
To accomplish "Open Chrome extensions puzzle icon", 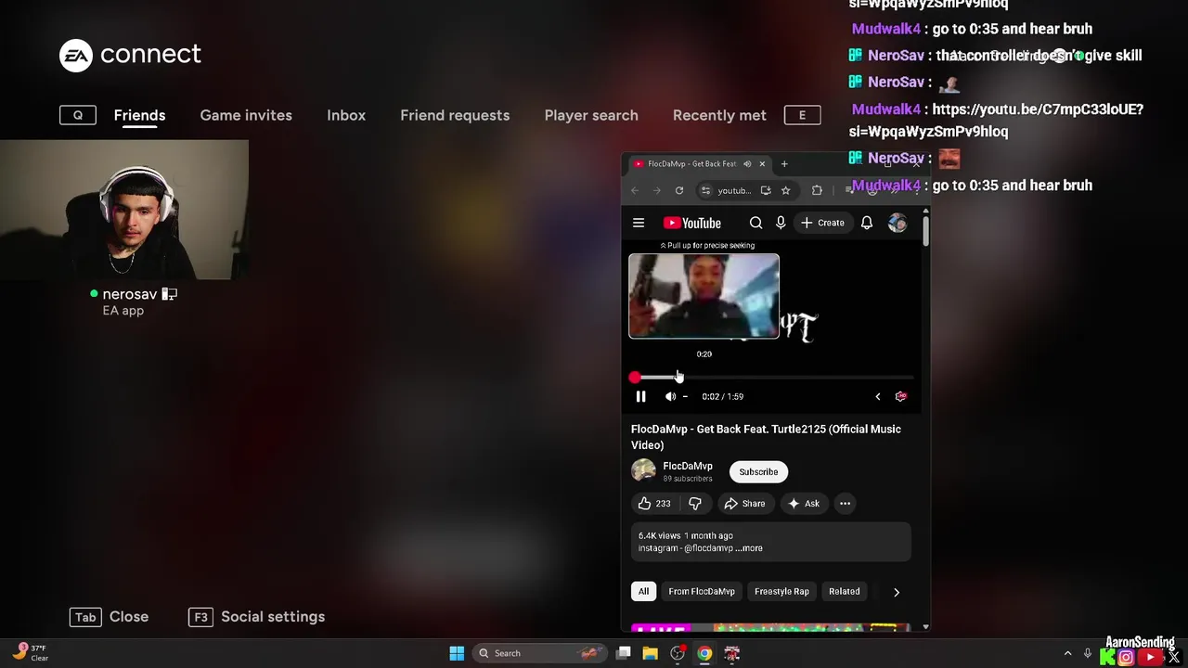I will click(x=817, y=190).
